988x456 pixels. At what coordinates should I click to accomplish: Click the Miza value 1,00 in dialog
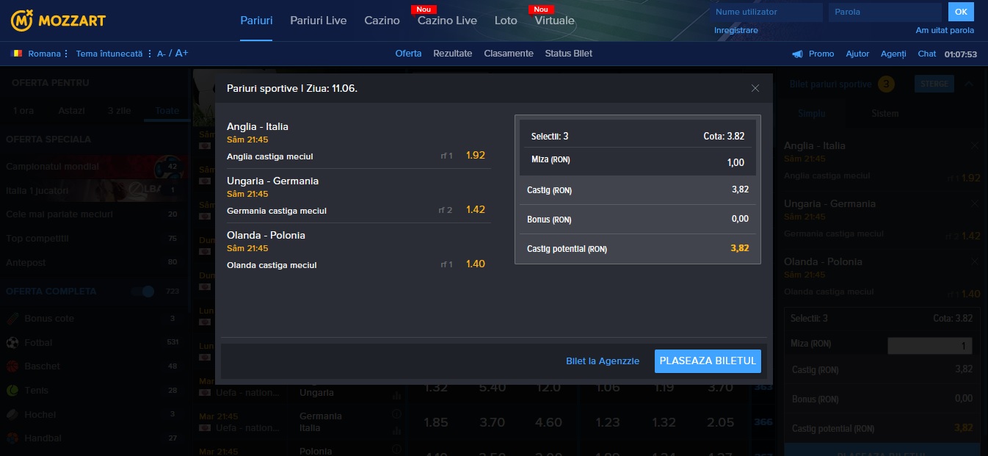click(735, 163)
